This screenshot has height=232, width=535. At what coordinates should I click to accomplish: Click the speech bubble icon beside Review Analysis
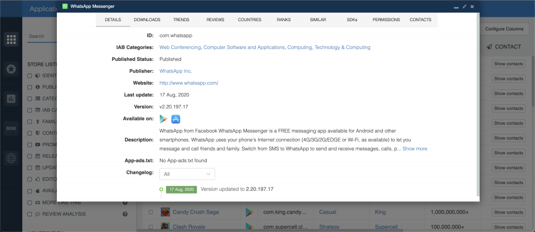pos(38,214)
